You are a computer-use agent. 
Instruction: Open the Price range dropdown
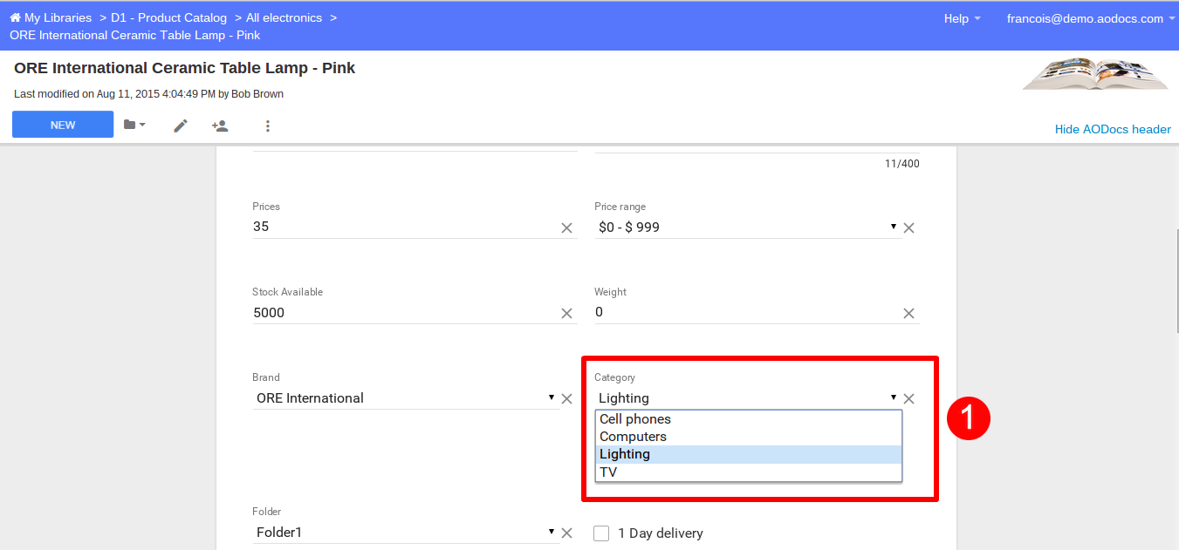(748, 227)
